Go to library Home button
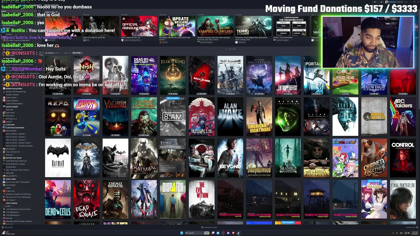 pyautogui.click(x=19, y=11)
